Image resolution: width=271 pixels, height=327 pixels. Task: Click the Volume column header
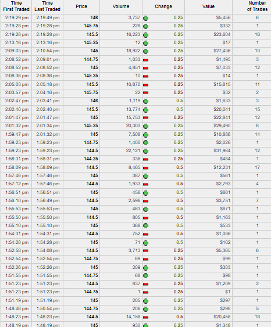coord(121,6)
